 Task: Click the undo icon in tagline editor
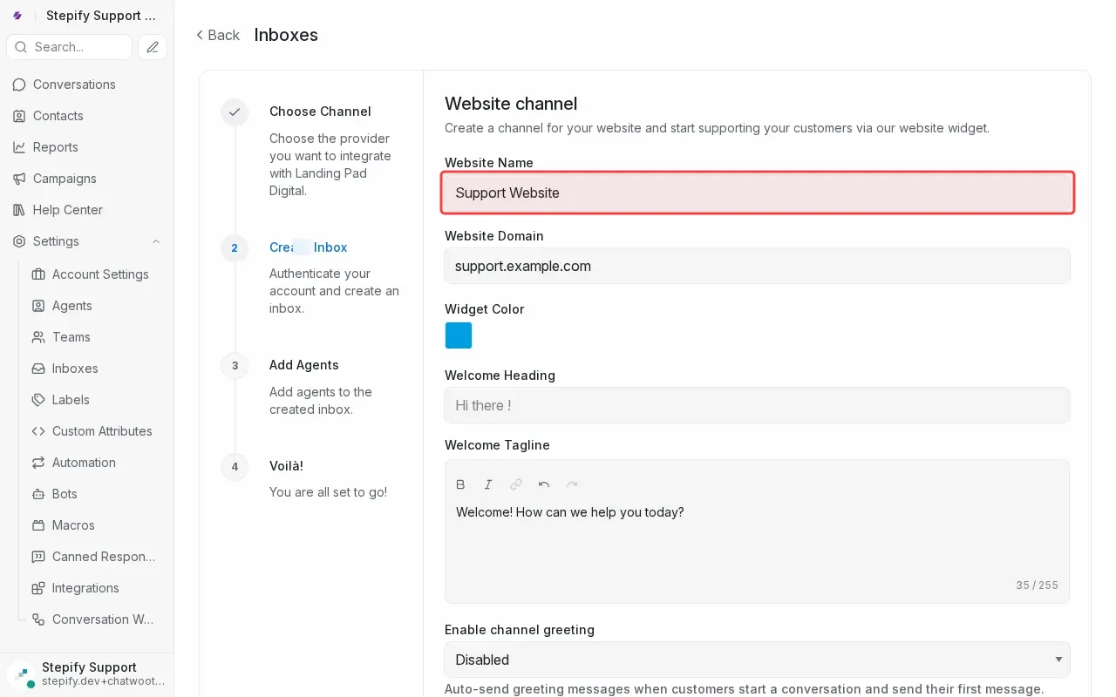544,484
